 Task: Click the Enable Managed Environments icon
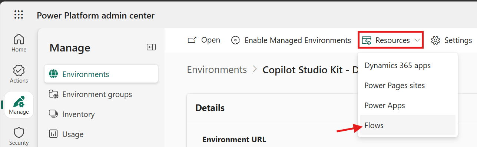pos(236,40)
